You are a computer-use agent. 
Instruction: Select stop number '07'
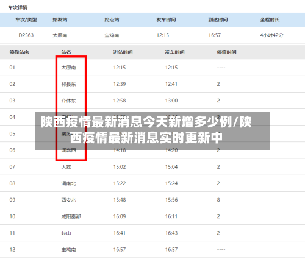(12, 167)
